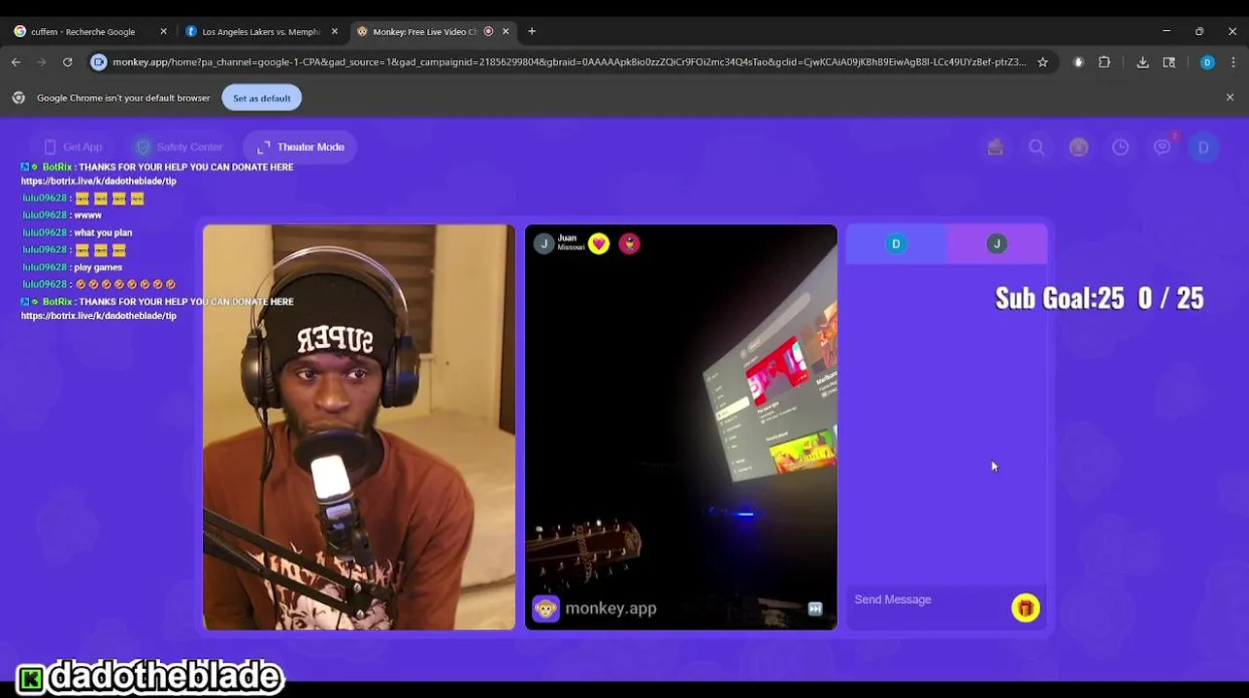Viewport: 1249px width, 698px height.
Task: Skip to the next match with the skip icon
Action: point(815,609)
